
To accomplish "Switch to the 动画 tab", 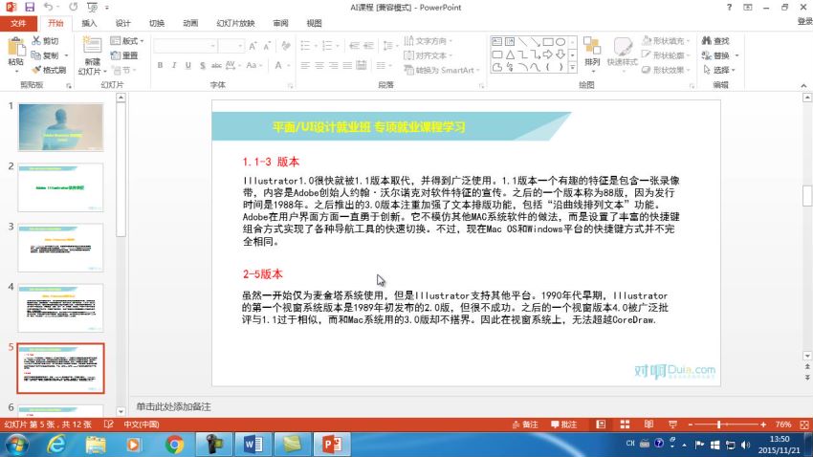I will pos(190,23).
